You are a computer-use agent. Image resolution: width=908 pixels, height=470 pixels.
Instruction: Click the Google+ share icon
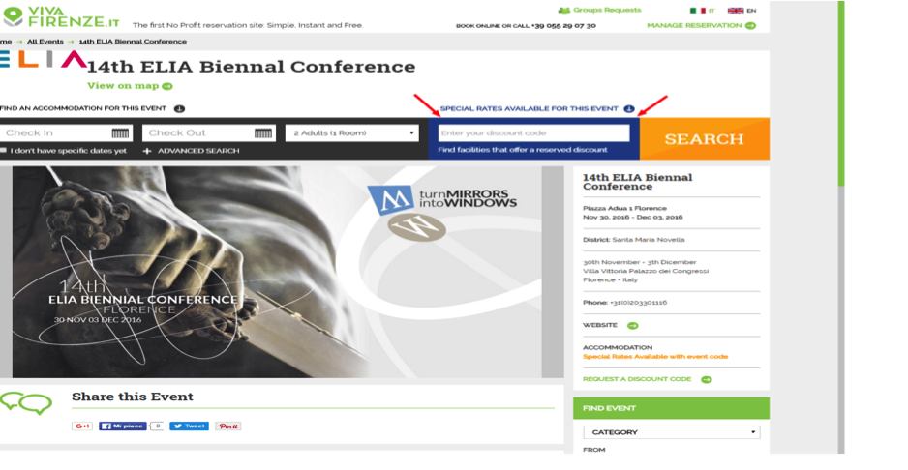[82, 426]
